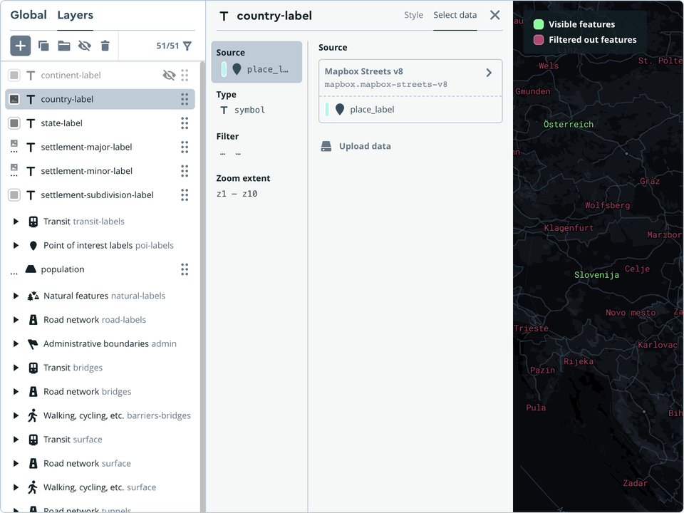684x513 pixels.
Task: Click the add new layer plus button
Action: (x=20, y=46)
